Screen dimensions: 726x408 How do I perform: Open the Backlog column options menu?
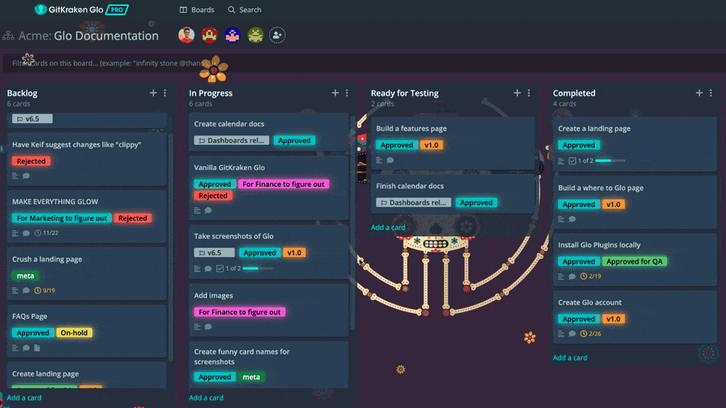point(165,93)
